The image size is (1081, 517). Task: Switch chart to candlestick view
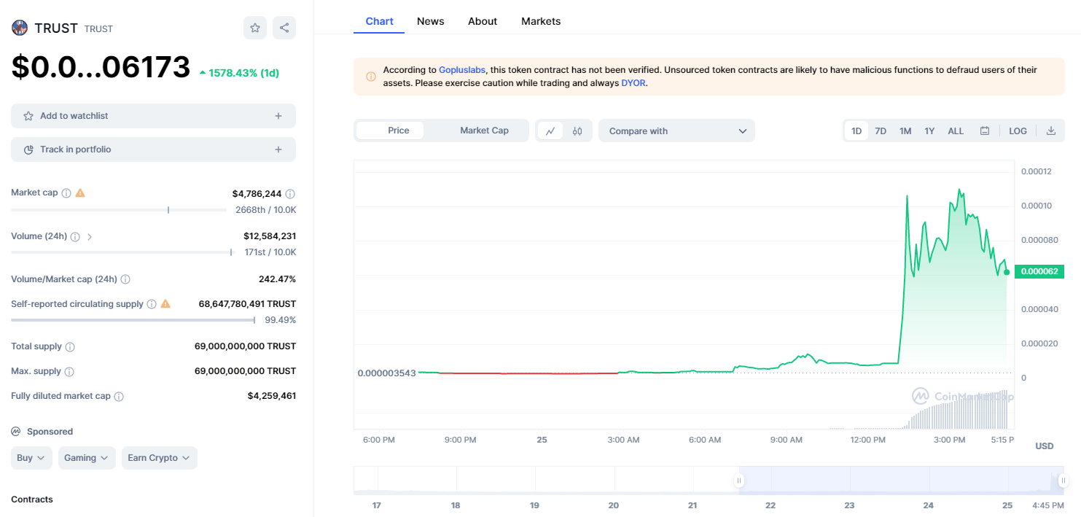pyautogui.click(x=577, y=131)
